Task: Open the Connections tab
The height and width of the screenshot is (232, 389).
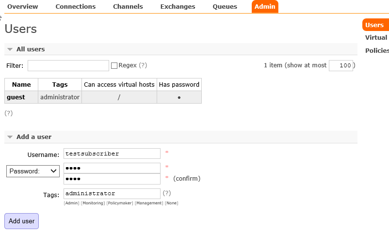Action: pyautogui.click(x=75, y=7)
